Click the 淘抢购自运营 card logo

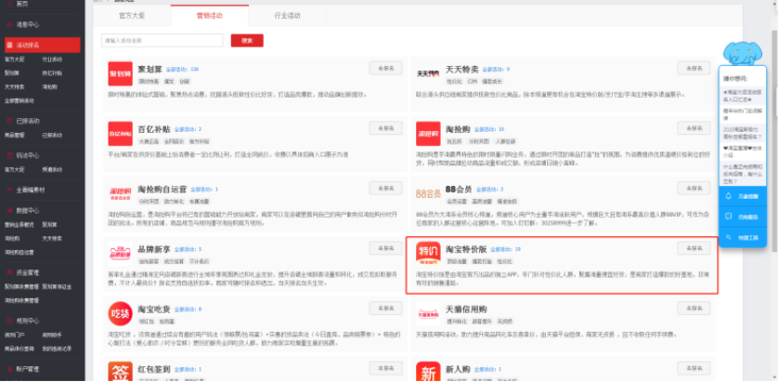120,193
